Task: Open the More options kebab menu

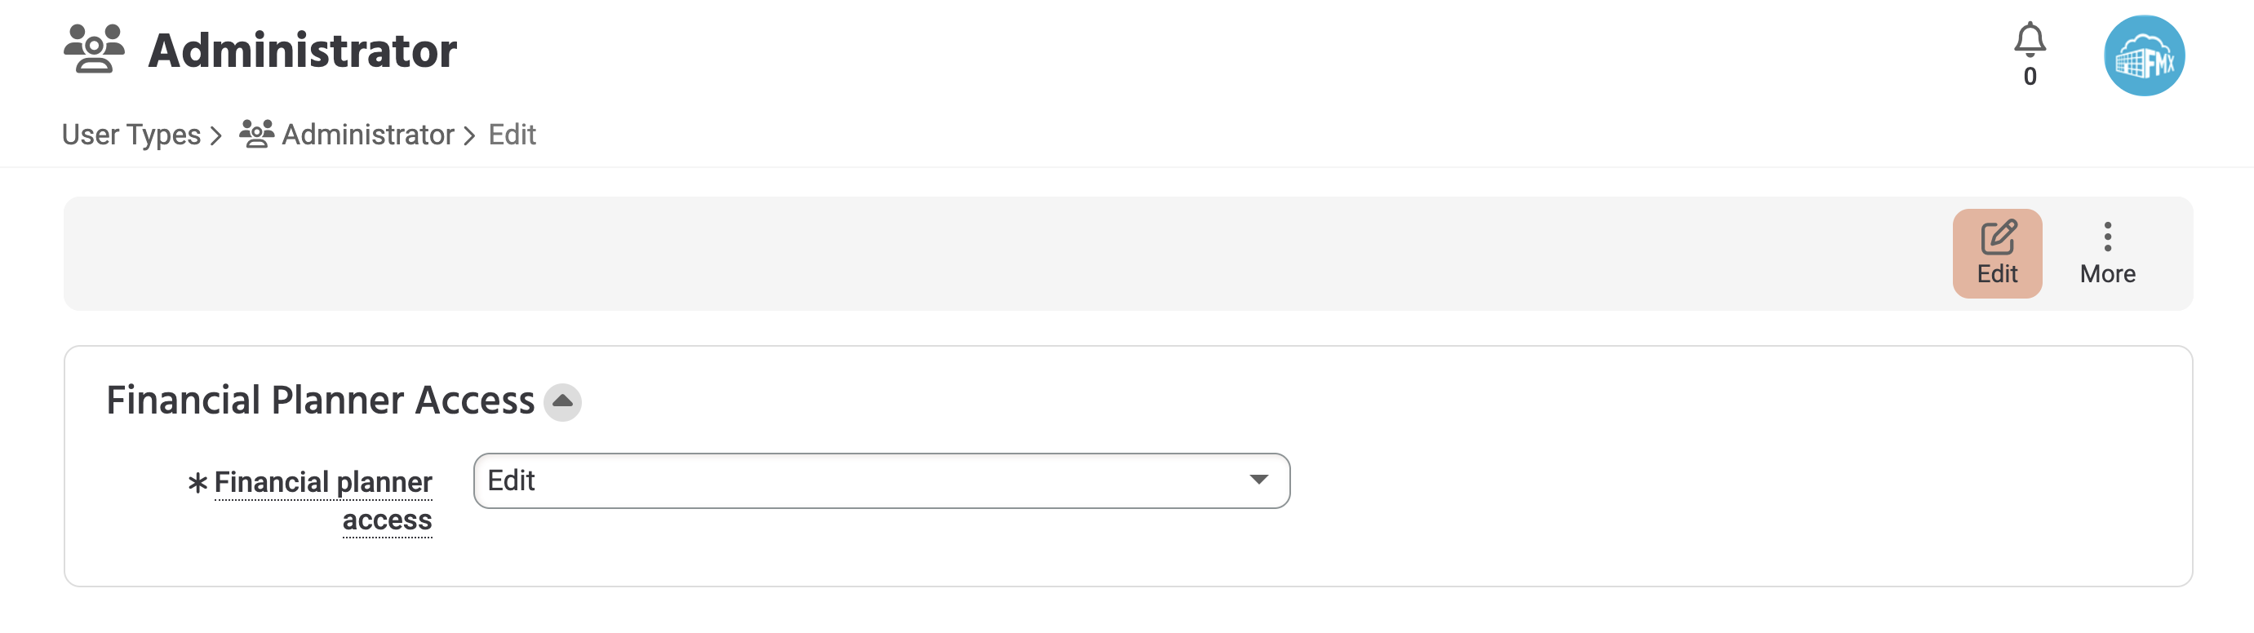Action: point(2107,253)
